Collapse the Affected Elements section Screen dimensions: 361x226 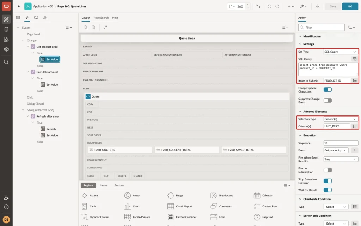300,111
